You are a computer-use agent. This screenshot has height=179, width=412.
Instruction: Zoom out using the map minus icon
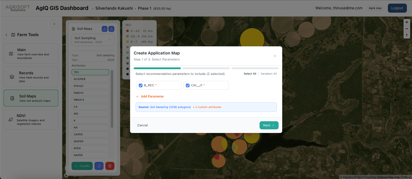point(407,29)
